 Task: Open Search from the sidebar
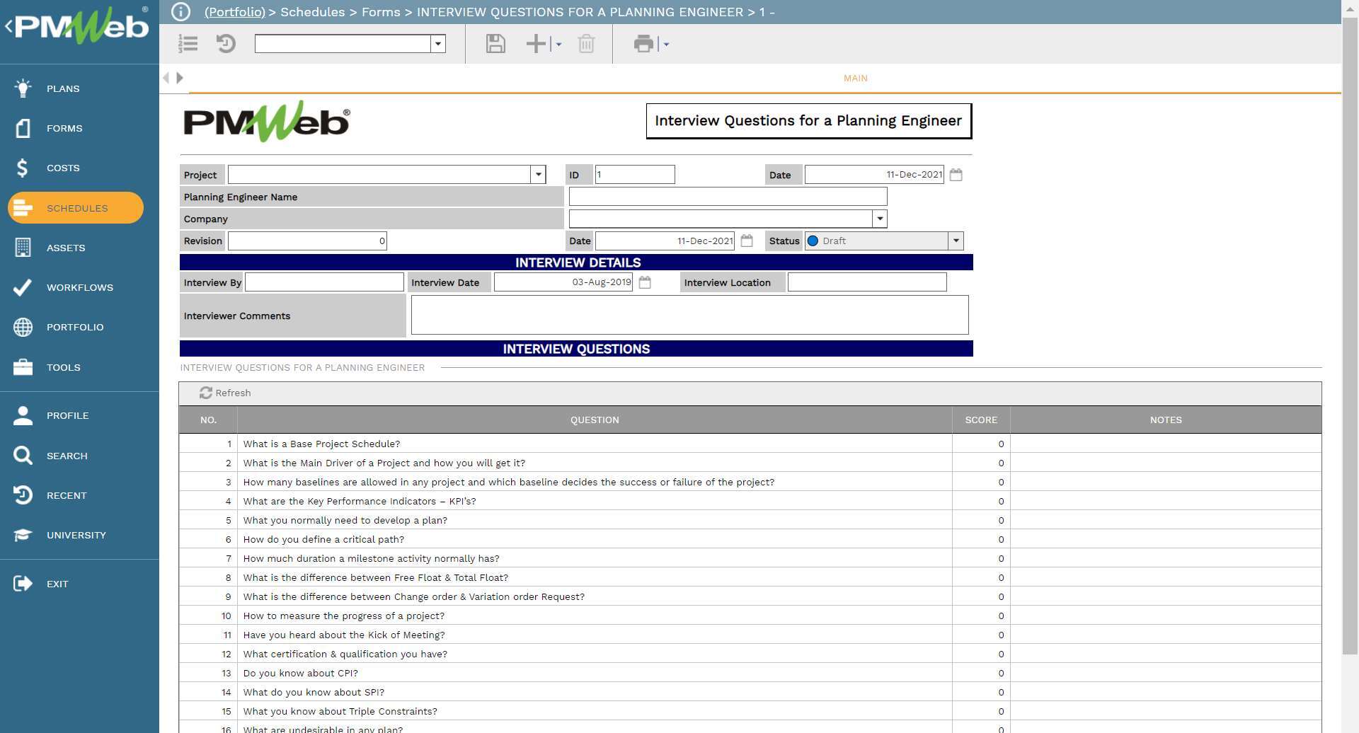pyautogui.click(x=67, y=456)
